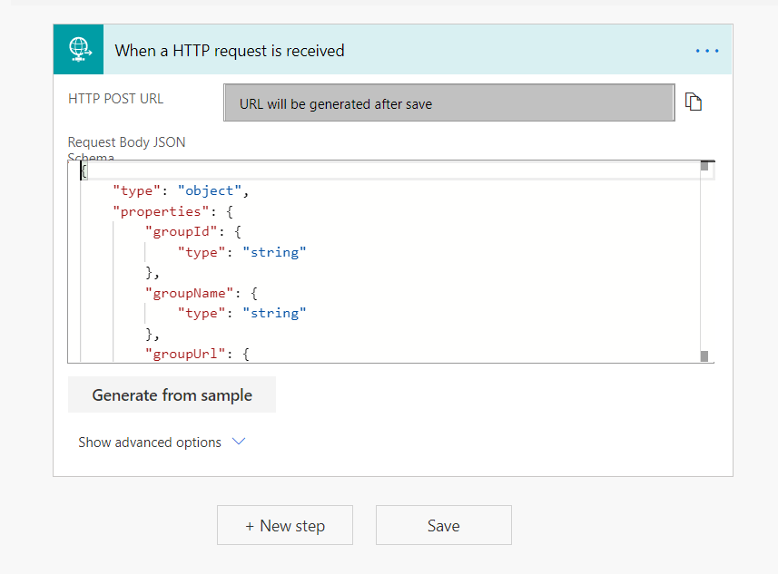
Task: Collapse the When a HTTP request is received header
Action: click(230, 51)
